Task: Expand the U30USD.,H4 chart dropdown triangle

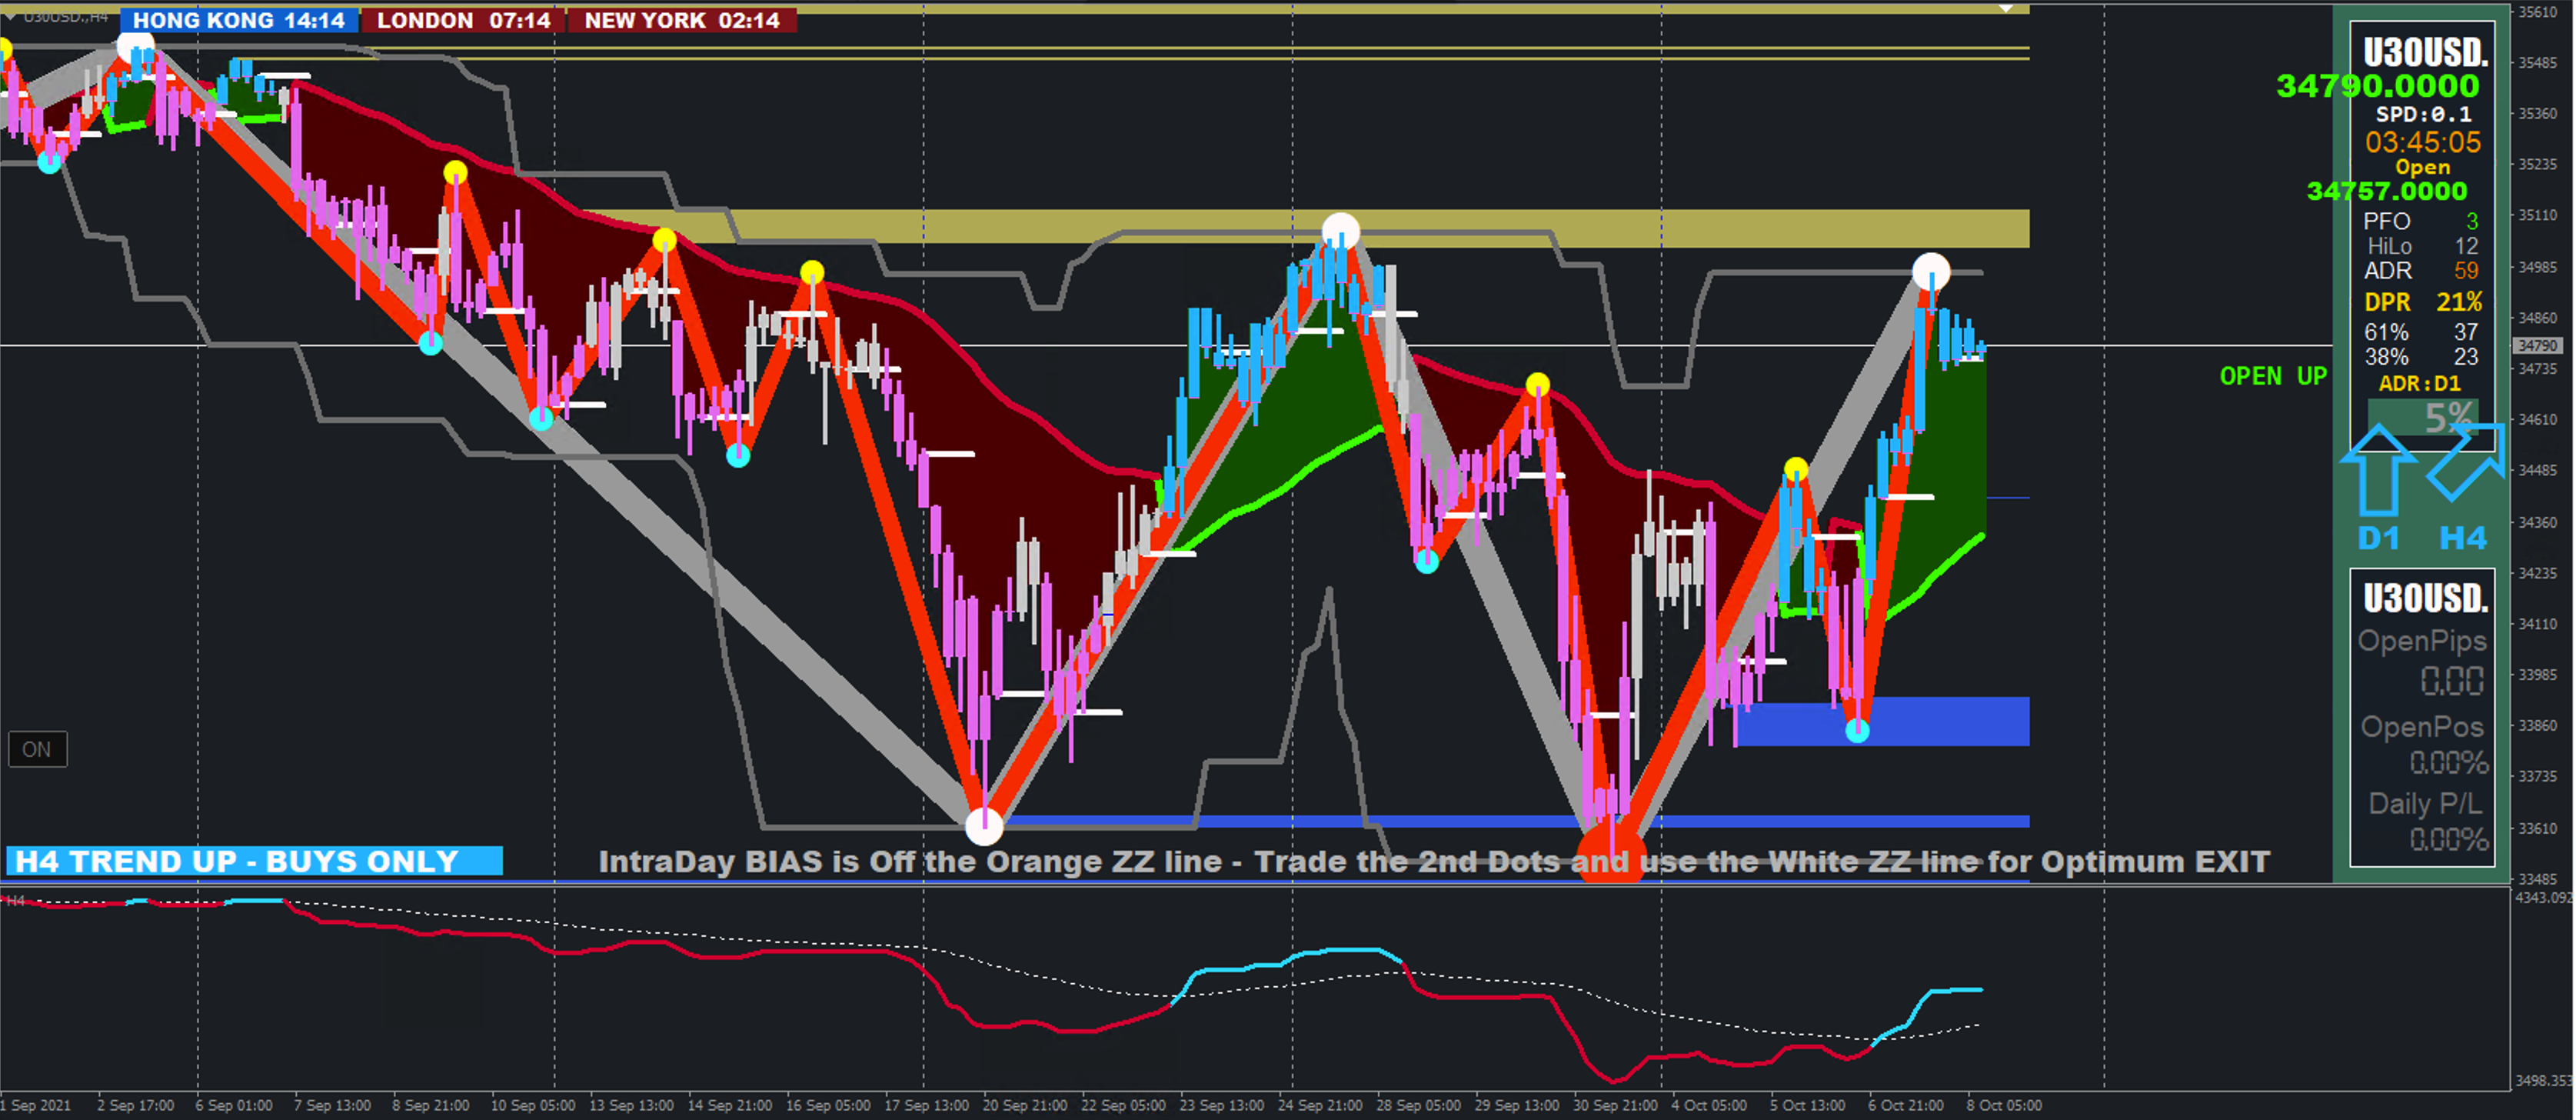Action: (x=10, y=17)
